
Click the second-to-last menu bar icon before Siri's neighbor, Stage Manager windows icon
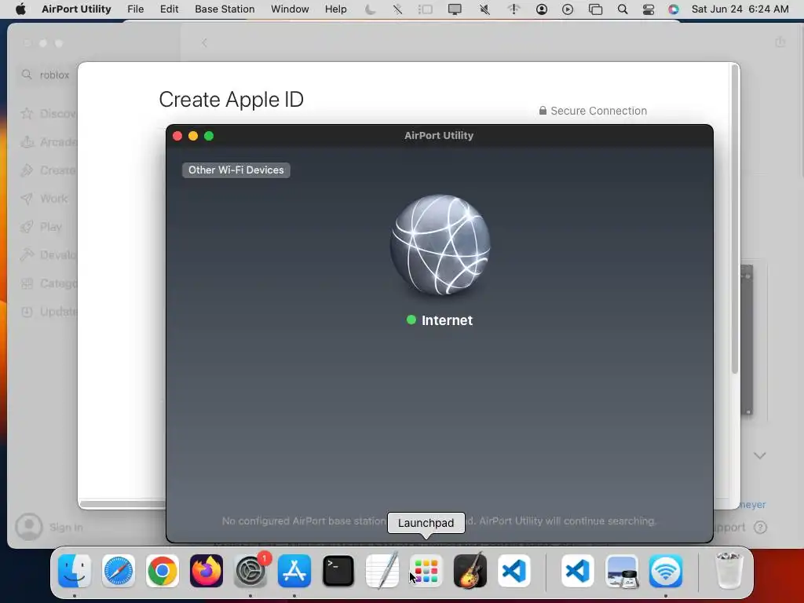[595, 9]
